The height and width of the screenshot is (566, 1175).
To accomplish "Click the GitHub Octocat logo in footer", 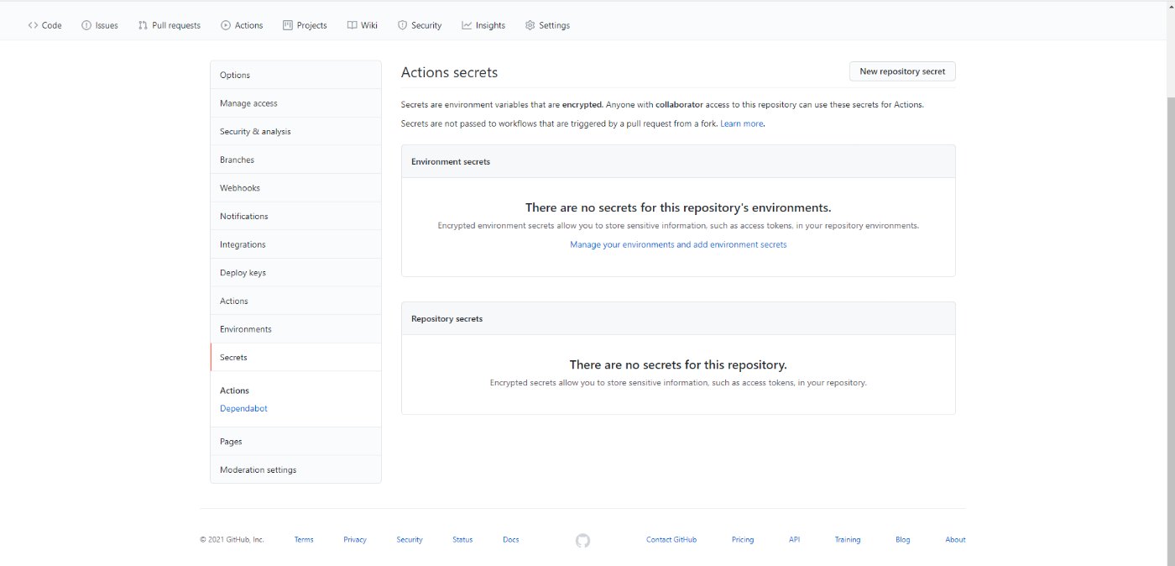I will tap(582, 540).
